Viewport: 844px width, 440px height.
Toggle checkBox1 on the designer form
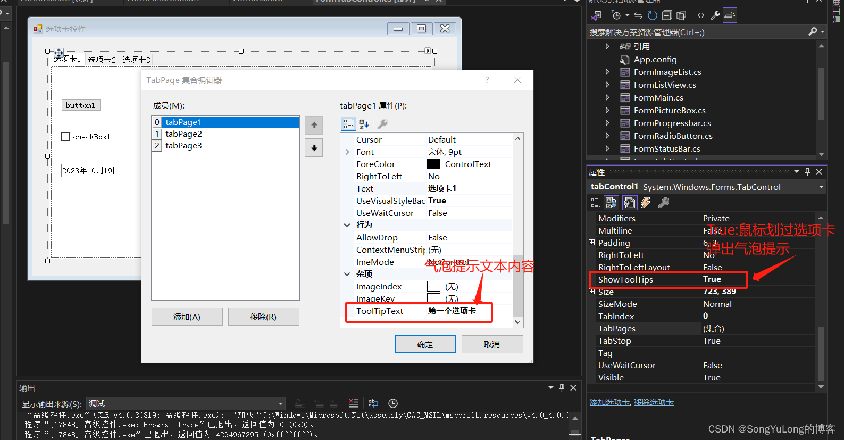[65, 137]
